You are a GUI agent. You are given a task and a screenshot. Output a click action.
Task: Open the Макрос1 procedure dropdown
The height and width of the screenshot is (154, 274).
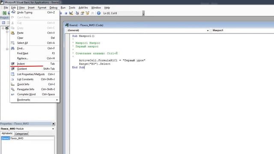(243, 30)
